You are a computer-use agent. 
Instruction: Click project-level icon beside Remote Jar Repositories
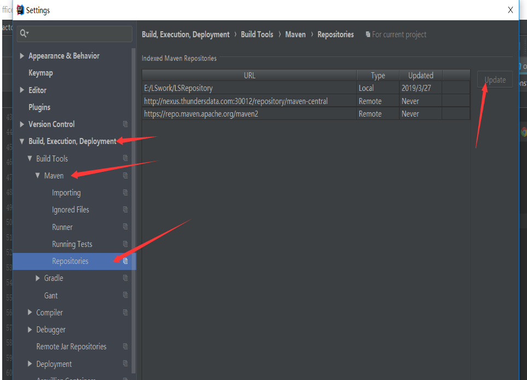(x=125, y=347)
